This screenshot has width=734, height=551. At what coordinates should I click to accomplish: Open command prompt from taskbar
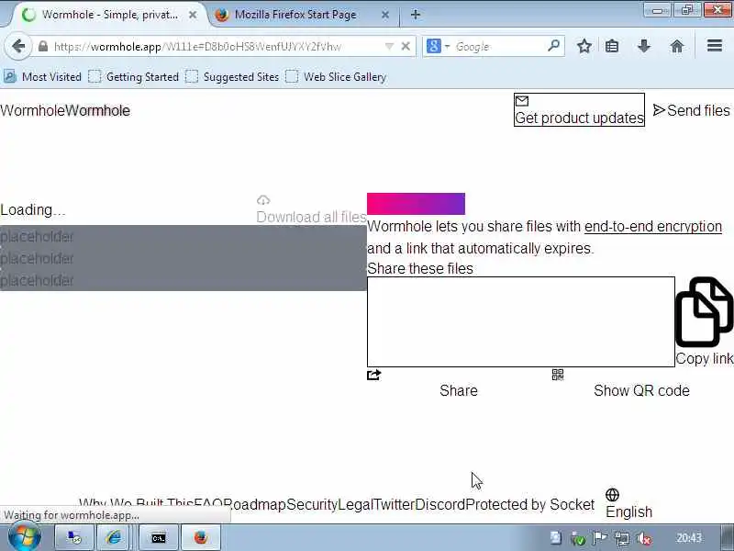click(158, 538)
